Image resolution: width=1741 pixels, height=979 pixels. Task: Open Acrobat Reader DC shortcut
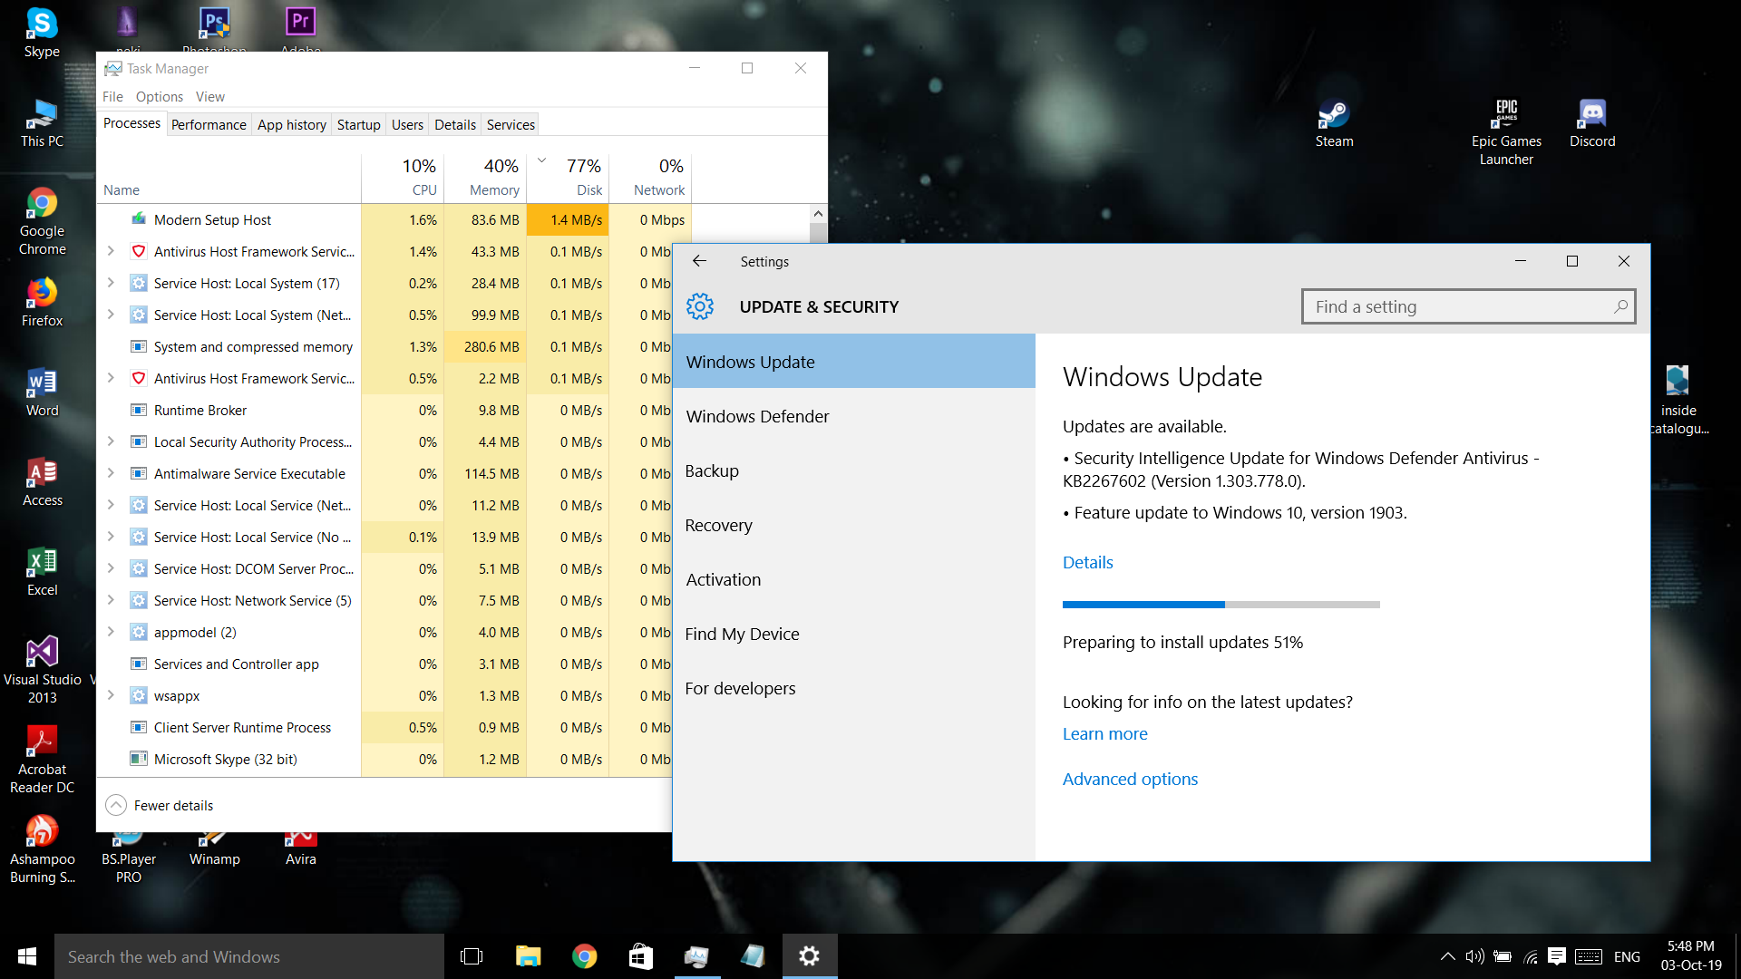tap(42, 759)
